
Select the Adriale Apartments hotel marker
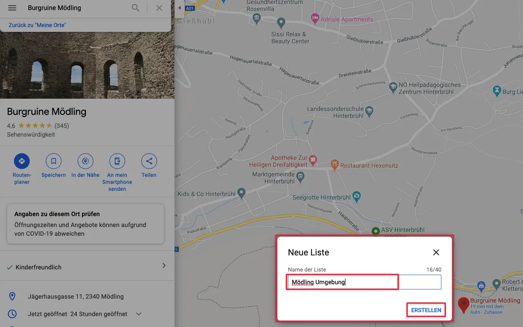point(314,19)
